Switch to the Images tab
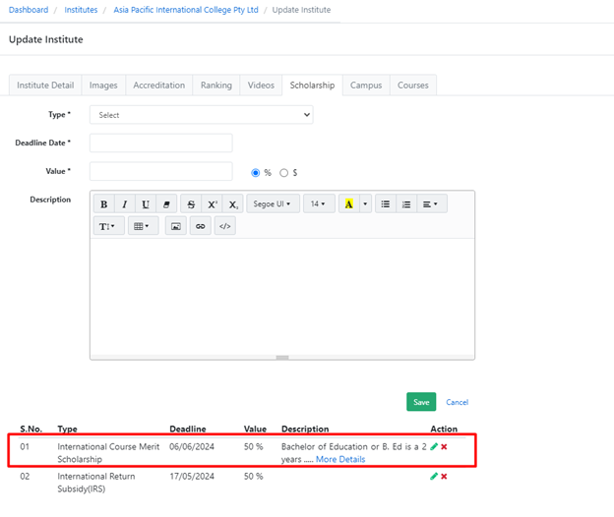 pyautogui.click(x=103, y=86)
